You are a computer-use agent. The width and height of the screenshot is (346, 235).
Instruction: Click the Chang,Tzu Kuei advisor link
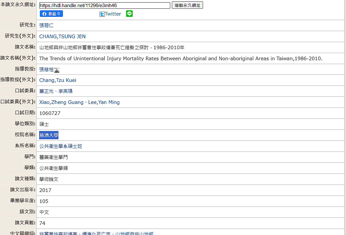[58, 80]
